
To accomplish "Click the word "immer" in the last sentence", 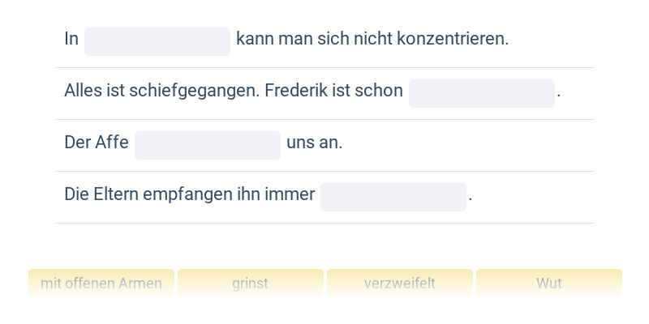I will (x=292, y=194).
